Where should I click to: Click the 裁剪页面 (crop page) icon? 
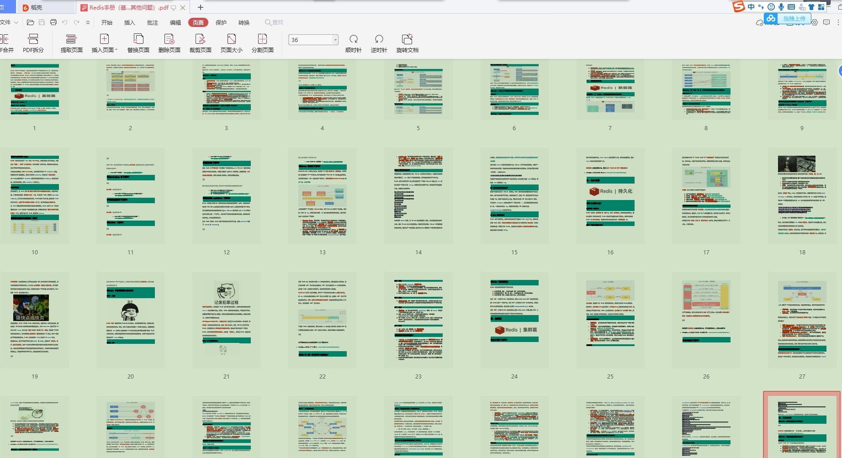coord(200,39)
